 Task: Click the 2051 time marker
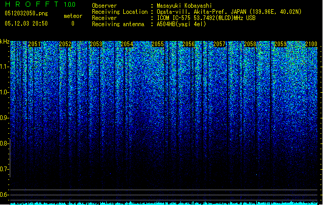tap(34, 44)
